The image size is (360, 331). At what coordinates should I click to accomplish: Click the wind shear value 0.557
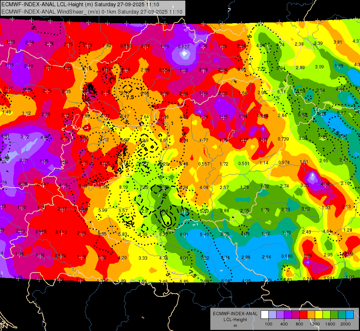(x=204, y=164)
